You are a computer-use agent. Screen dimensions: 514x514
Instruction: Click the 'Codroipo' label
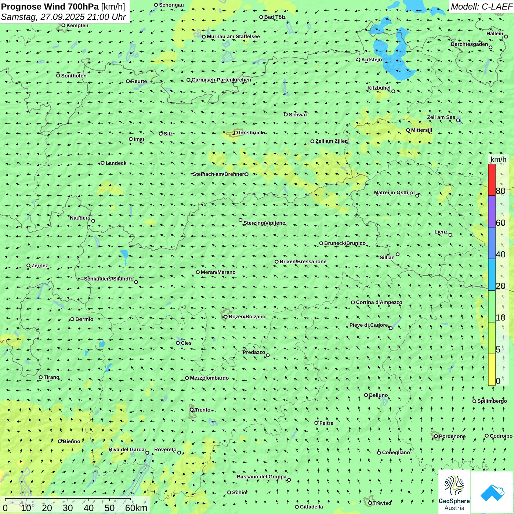501,436
